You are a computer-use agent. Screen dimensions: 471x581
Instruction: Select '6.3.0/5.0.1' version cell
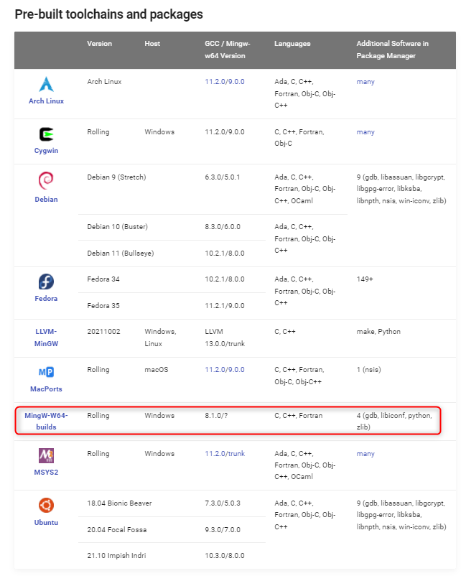(223, 177)
